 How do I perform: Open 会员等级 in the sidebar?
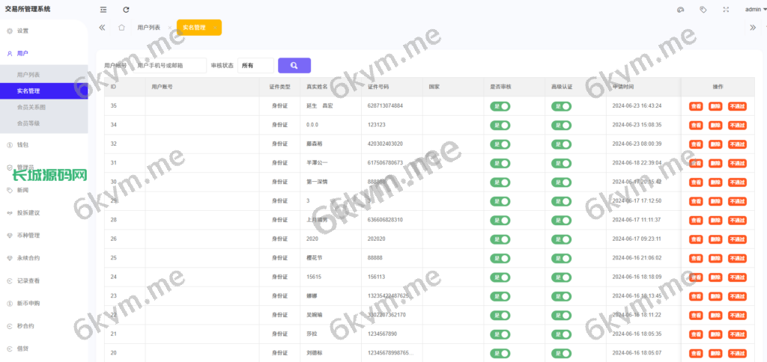tap(44, 123)
